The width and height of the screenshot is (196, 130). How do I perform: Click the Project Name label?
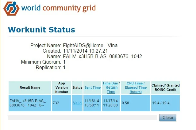(x=46, y=45)
